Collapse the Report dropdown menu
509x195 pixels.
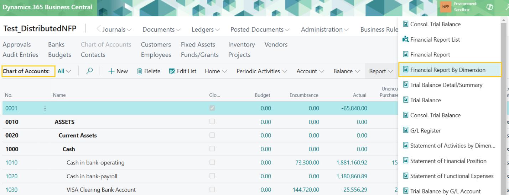pyautogui.click(x=381, y=71)
